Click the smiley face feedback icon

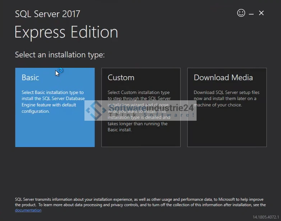[241, 13]
